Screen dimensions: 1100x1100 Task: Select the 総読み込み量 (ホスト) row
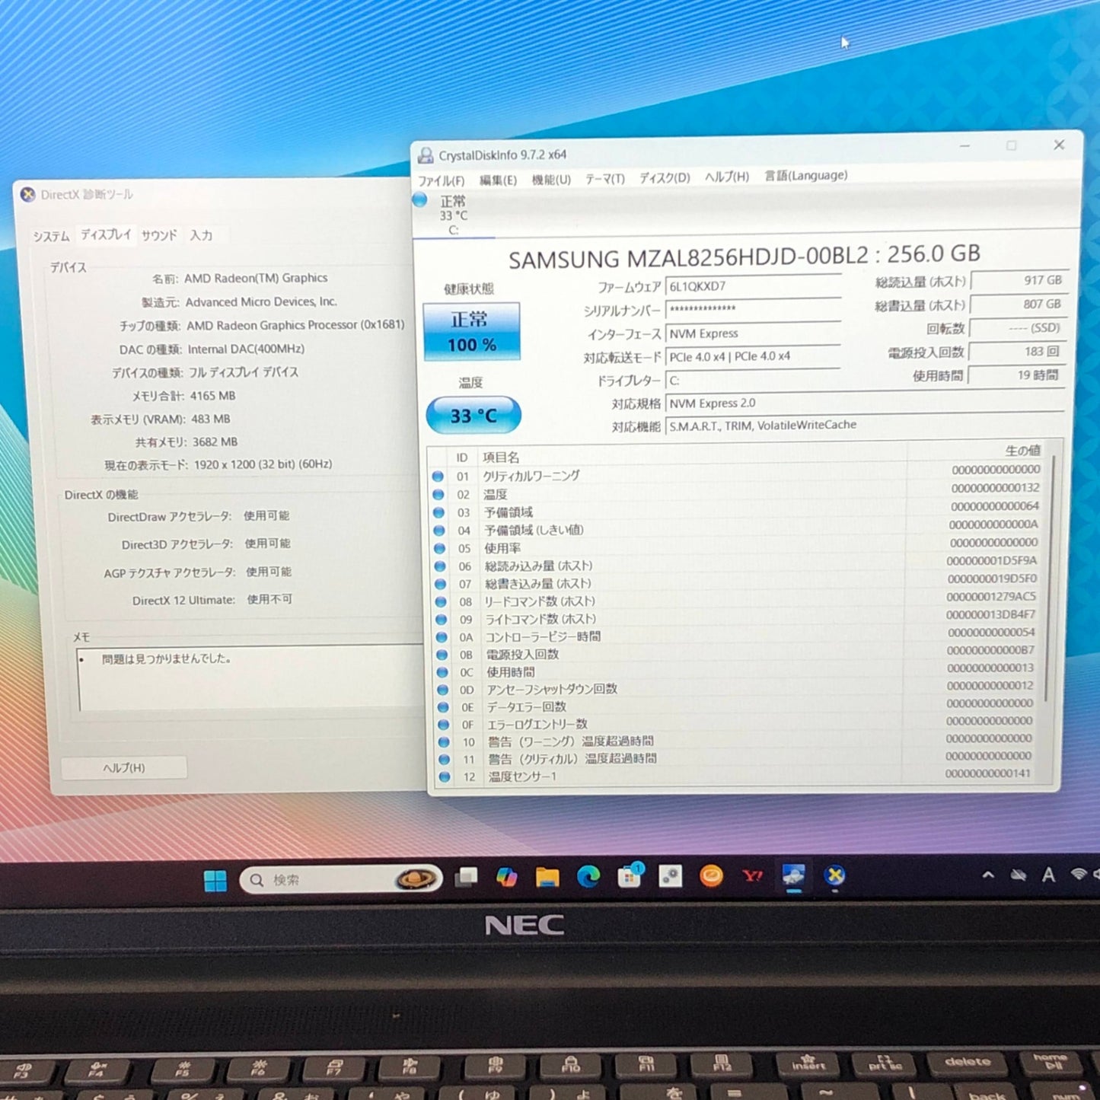tap(737, 564)
